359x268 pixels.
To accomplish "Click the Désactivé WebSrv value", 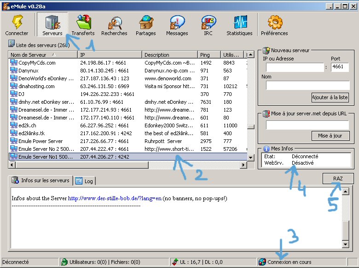I will coord(303,163).
